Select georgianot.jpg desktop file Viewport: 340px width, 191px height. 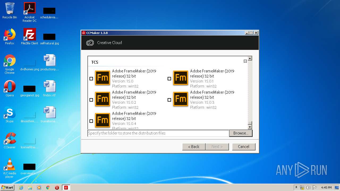[x=29, y=91]
